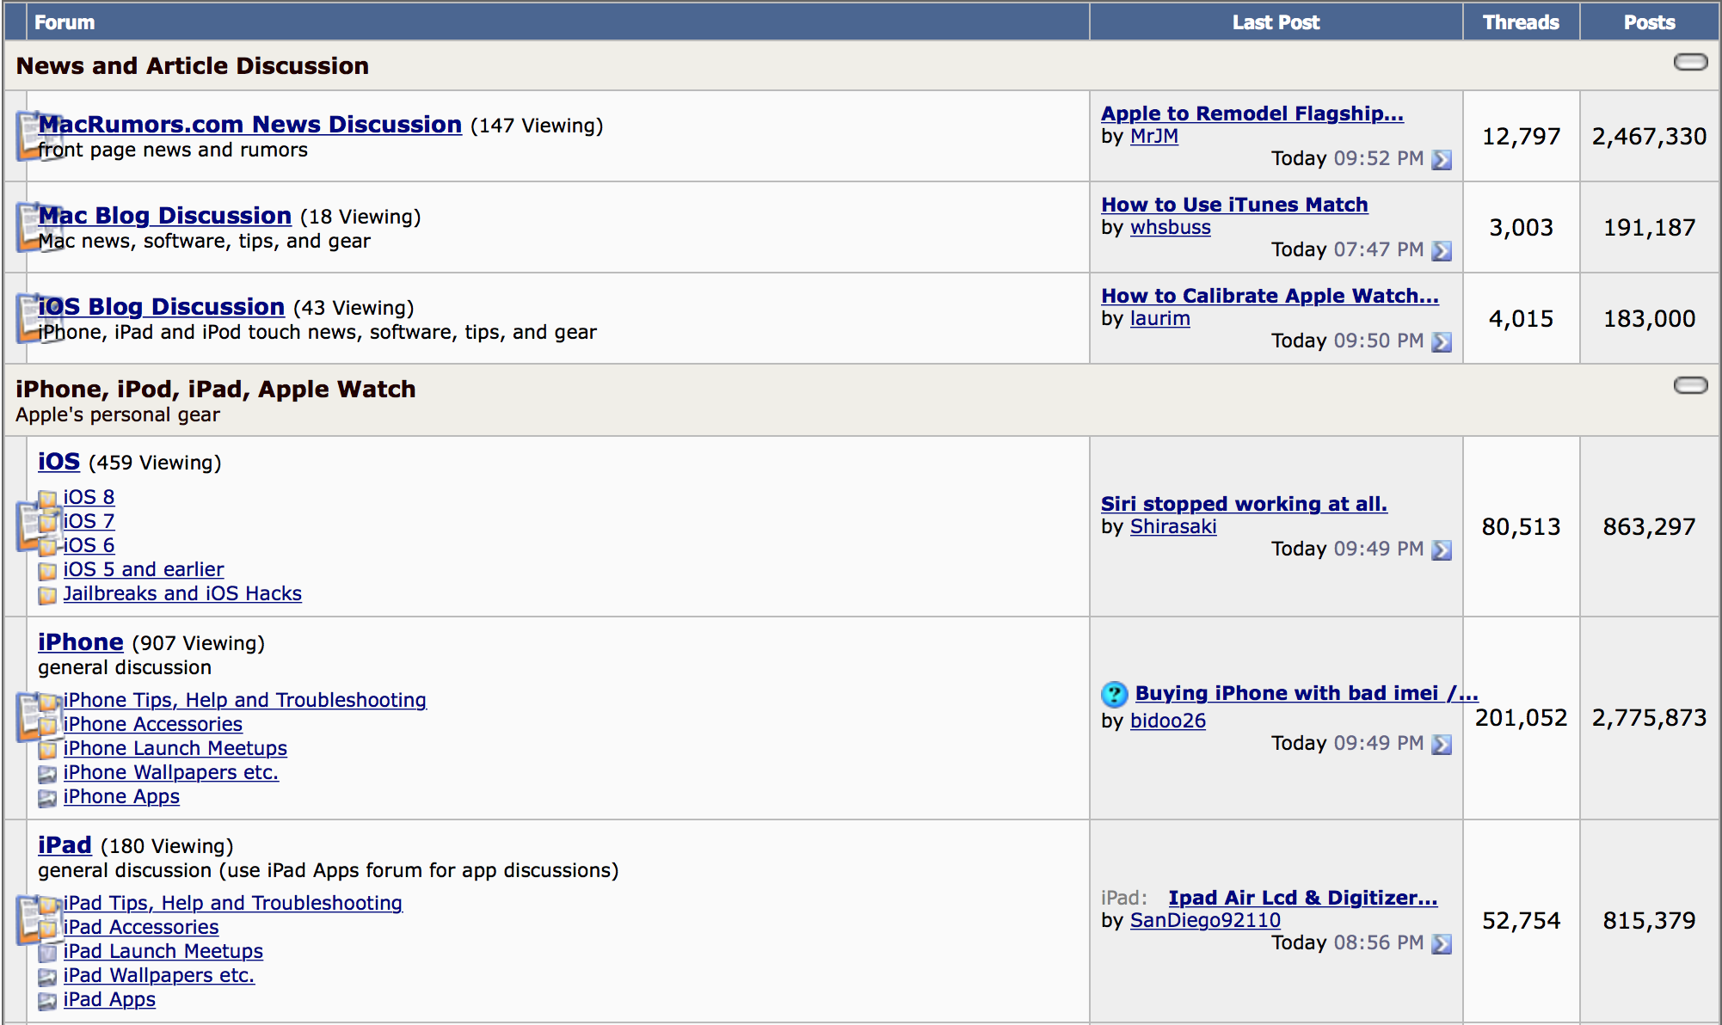The width and height of the screenshot is (1722, 1025).
Task: Open the iOS 7 subforum
Action: click(x=89, y=521)
